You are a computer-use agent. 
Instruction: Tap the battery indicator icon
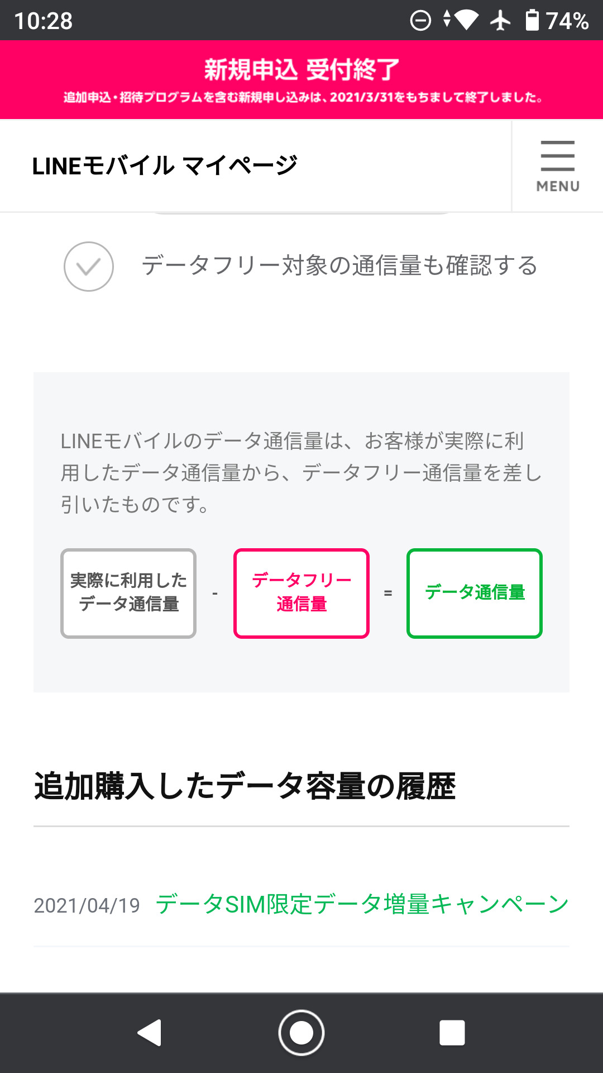click(x=532, y=21)
